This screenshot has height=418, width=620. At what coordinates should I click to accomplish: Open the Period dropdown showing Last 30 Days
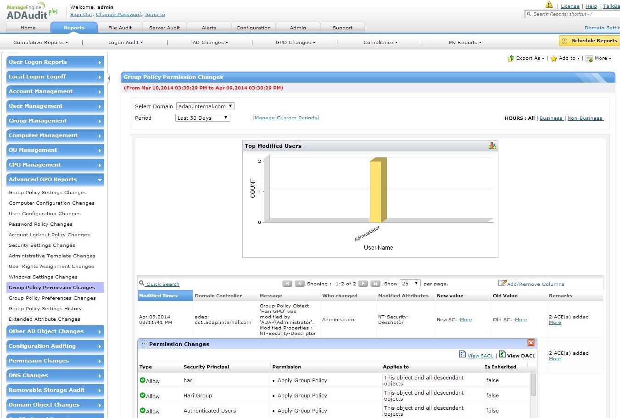point(202,118)
